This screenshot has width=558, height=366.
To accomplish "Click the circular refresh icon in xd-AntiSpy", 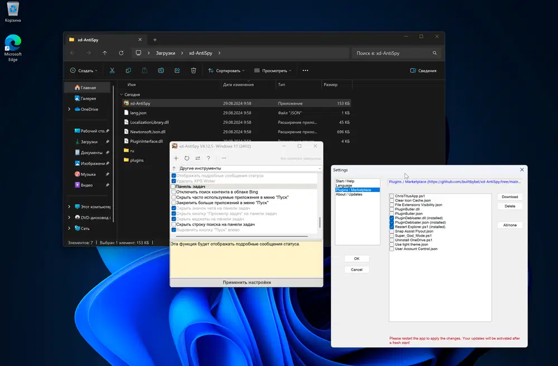I will pos(187,158).
